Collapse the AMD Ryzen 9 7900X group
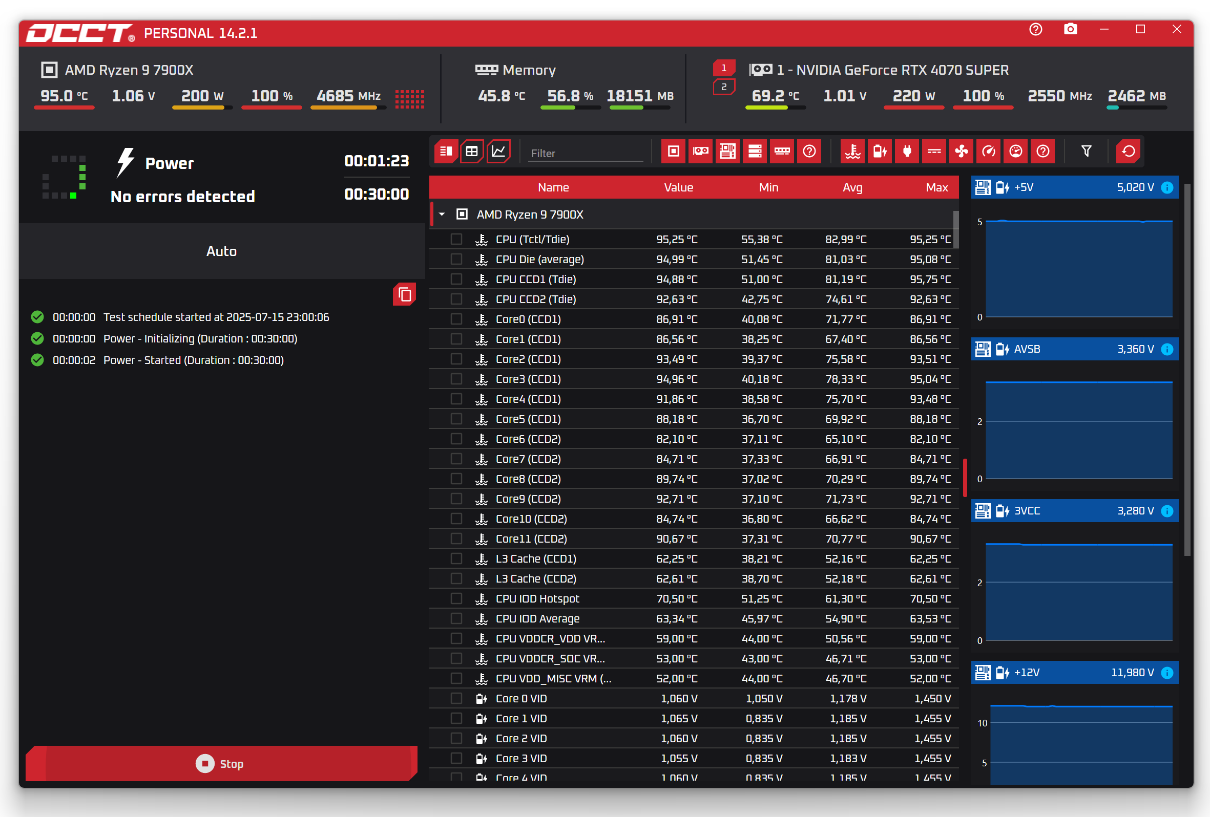The height and width of the screenshot is (817, 1210). tap(442, 214)
